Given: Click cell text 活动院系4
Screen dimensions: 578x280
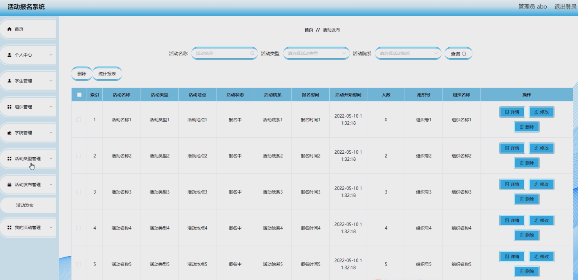Looking at the screenshot, I should (273, 228).
